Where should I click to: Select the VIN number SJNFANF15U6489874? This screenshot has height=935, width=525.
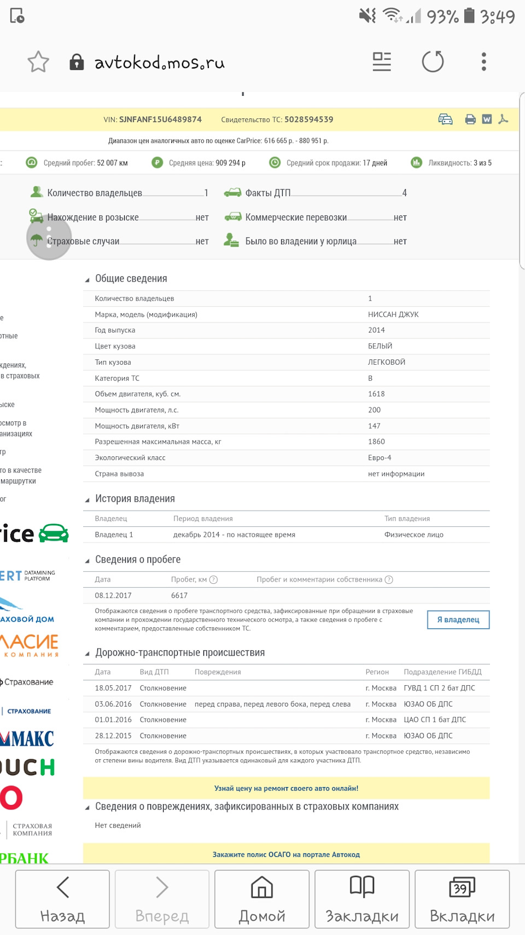tap(160, 119)
